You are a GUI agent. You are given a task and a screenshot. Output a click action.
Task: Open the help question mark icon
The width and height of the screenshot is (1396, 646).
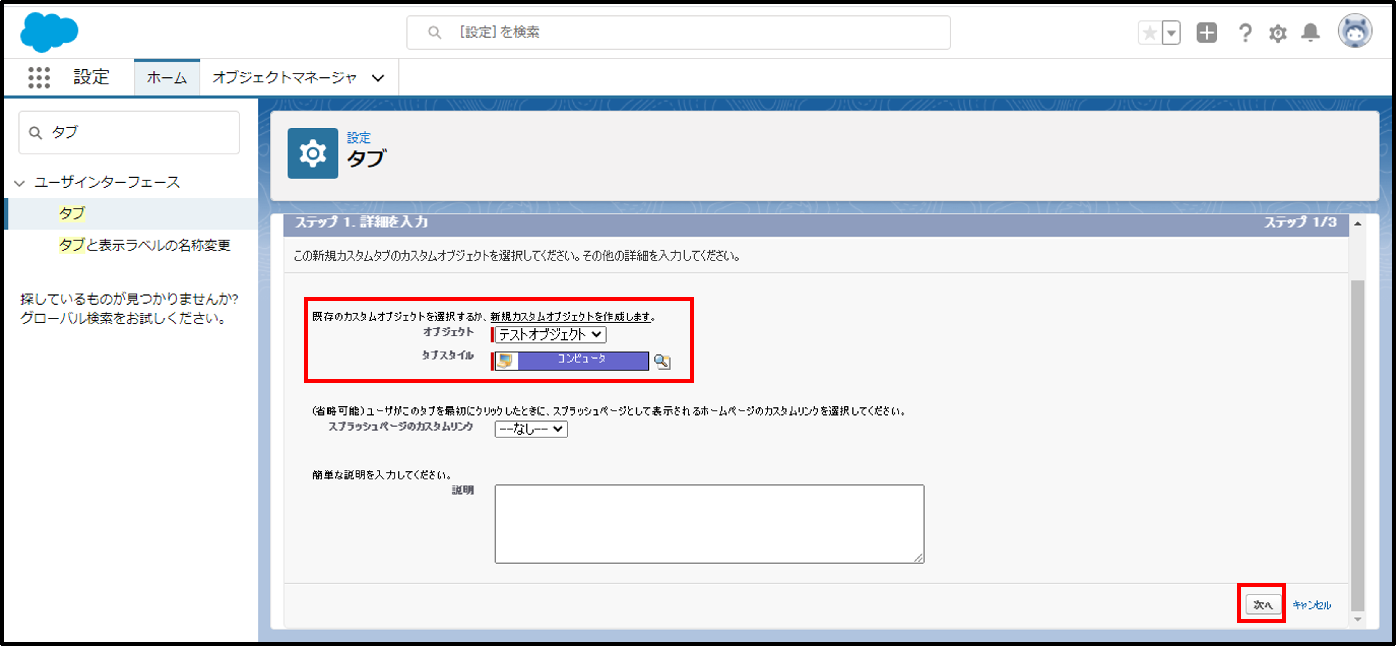click(1245, 33)
